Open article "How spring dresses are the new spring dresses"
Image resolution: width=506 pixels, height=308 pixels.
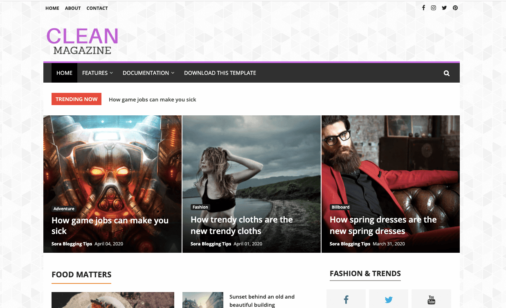click(x=383, y=225)
